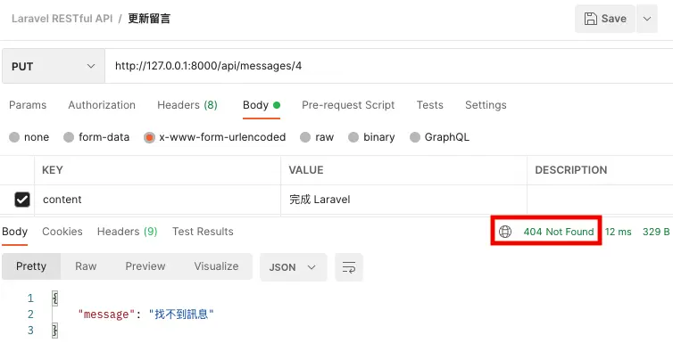Screen dimensions: 673x343
Task: Click the 12 ms response time
Action: coord(618,232)
